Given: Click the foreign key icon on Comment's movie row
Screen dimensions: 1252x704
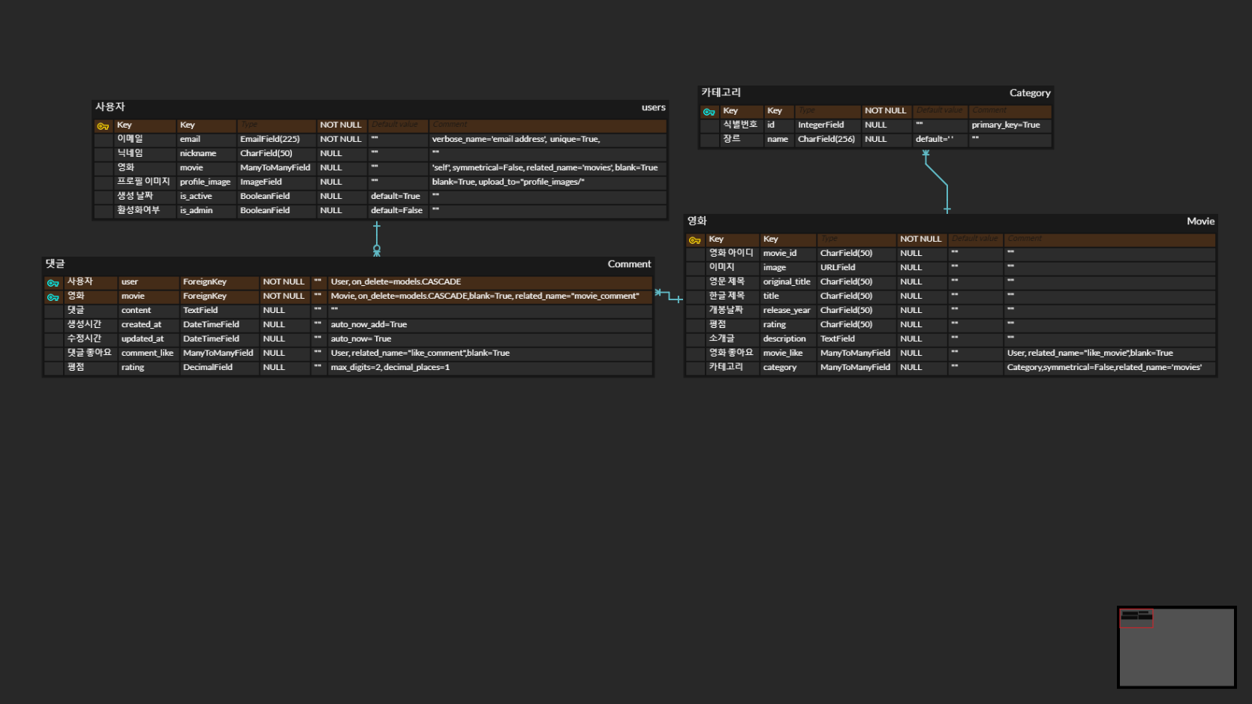Looking at the screenshot, I should (53, 296).
